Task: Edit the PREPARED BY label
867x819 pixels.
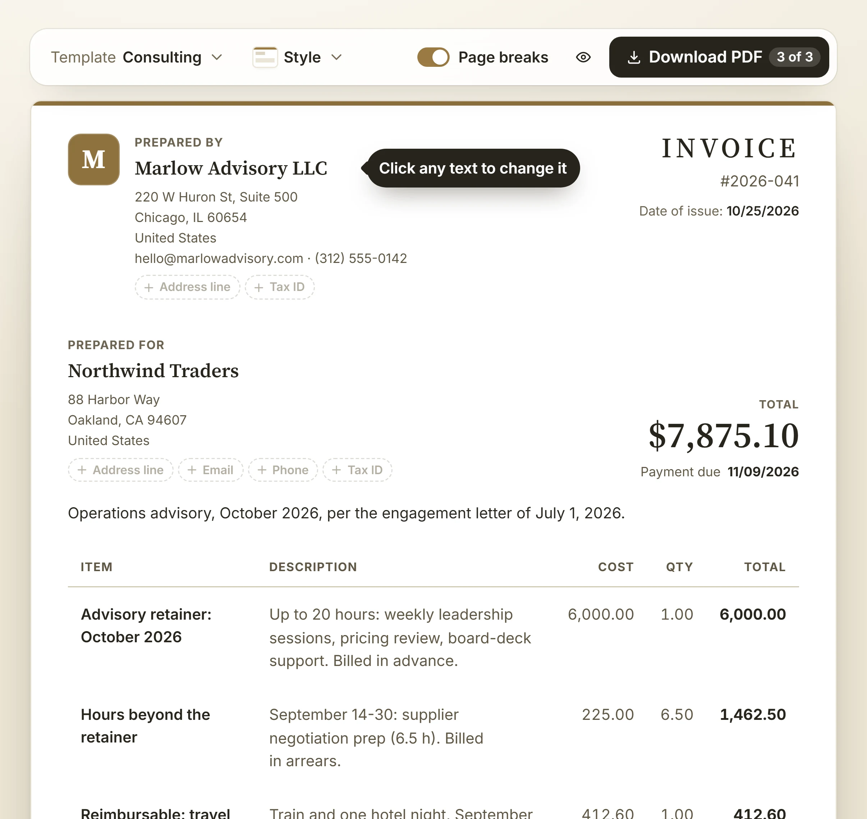Action: coord(178,142)
